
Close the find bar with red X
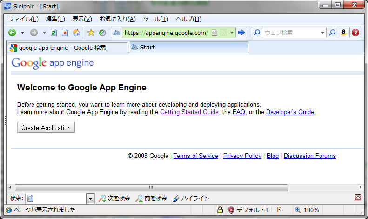(x=358, y=198)
